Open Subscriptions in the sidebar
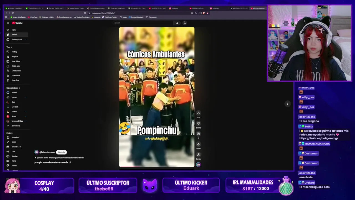Image resolution: width=355 pixels, height=200 pixels. click(x=17, y=39)
